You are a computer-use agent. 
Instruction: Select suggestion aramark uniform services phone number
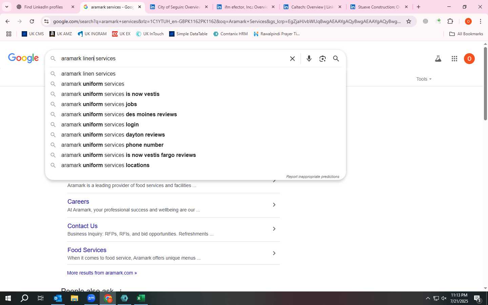click(195, 145)
